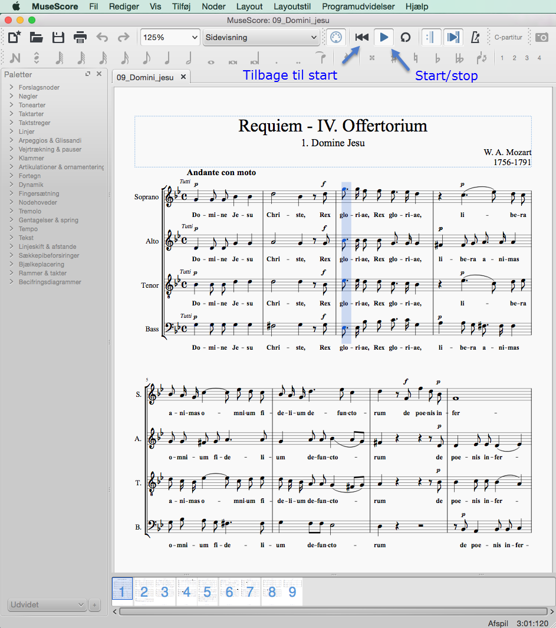Start playback with the play button
556x628 pixels.
(x=384, y=37)
